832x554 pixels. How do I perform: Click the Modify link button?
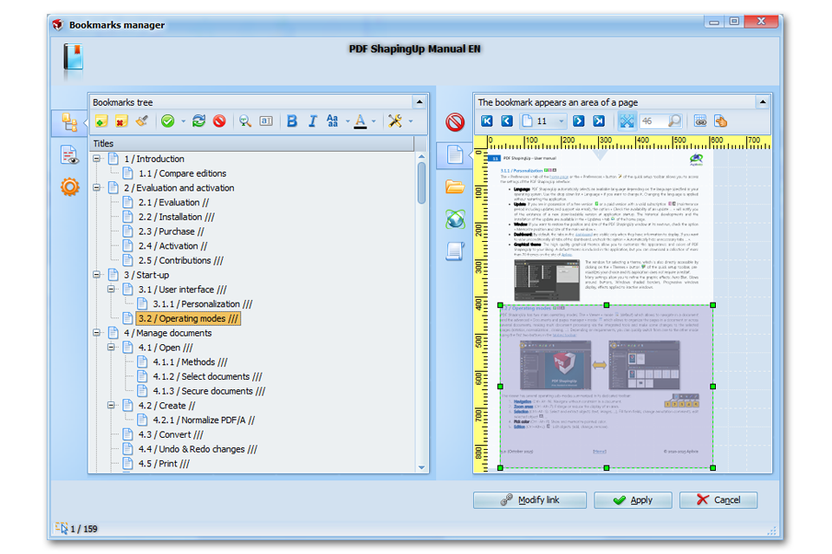coord(530,500)
